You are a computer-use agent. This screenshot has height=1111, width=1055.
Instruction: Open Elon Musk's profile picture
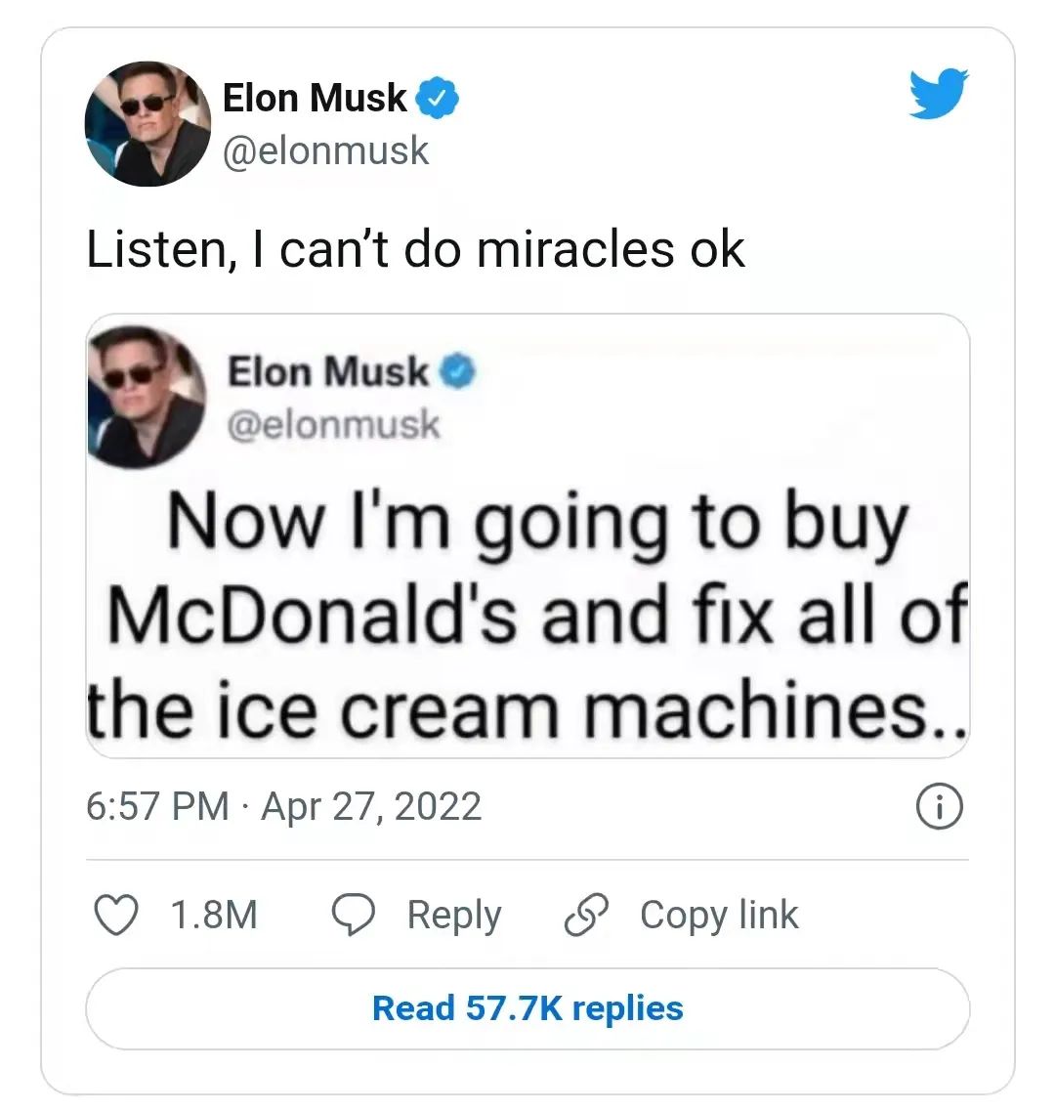148,124
